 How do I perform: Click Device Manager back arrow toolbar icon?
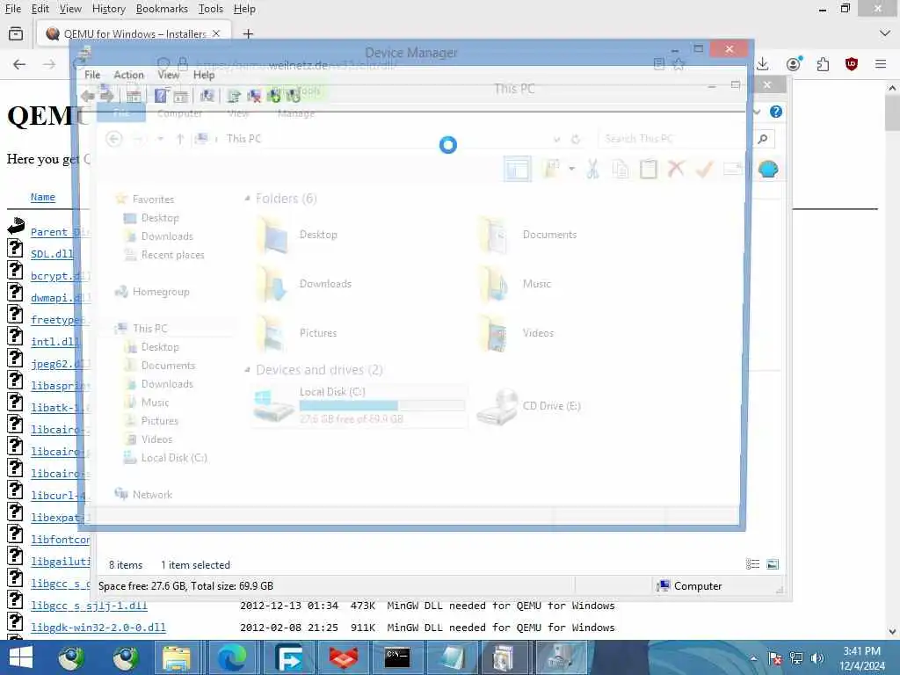coord(88,96)
